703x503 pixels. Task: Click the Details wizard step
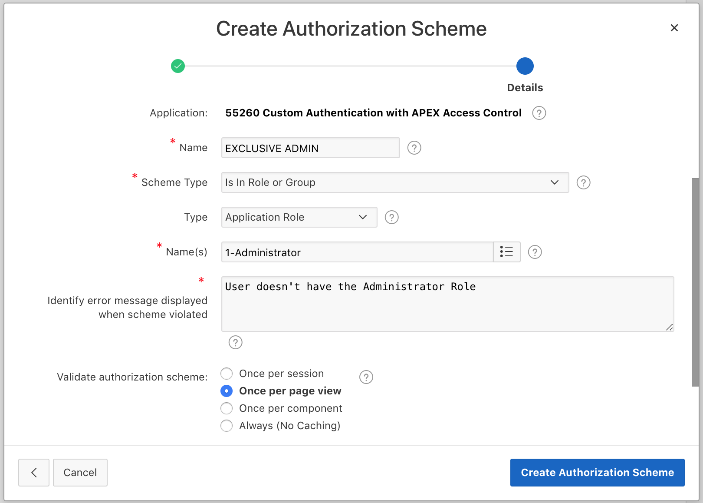tap(525, 66)
